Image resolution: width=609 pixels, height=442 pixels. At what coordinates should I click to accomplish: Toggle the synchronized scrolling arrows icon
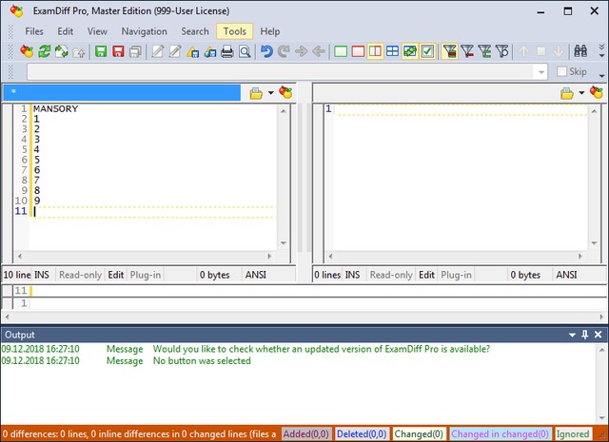tap(410, 51)
